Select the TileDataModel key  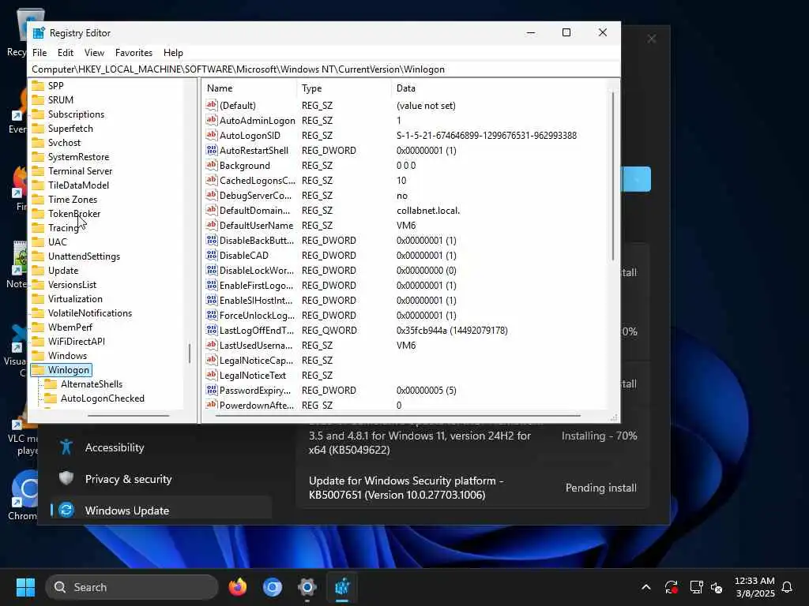click(x=78, y=185)
